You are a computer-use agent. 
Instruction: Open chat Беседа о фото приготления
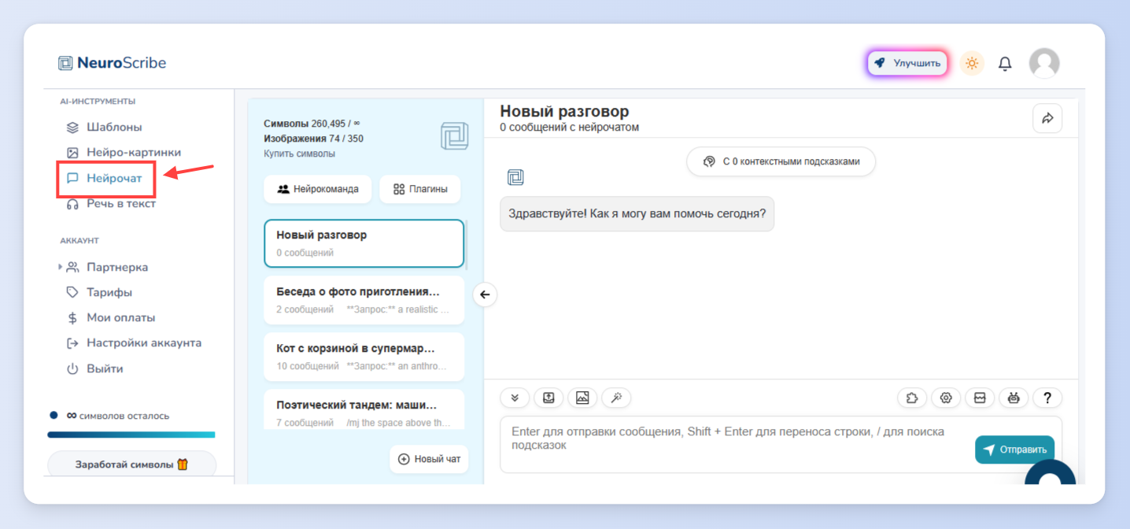coord(364,299)
